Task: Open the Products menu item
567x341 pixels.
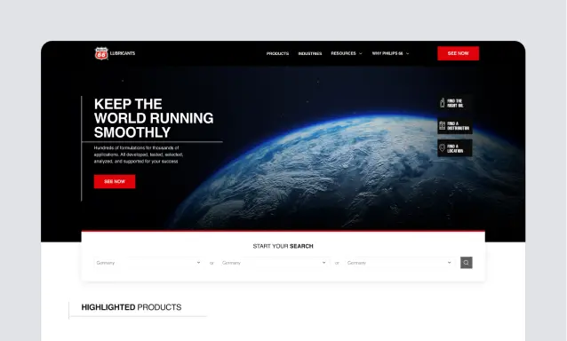Action: click(277, 53)
